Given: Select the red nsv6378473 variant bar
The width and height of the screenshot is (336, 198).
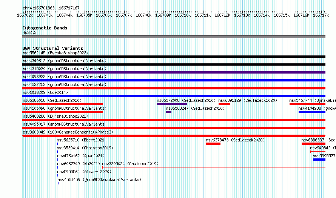Looking at the screenshot, I should [x=213, y=144].
